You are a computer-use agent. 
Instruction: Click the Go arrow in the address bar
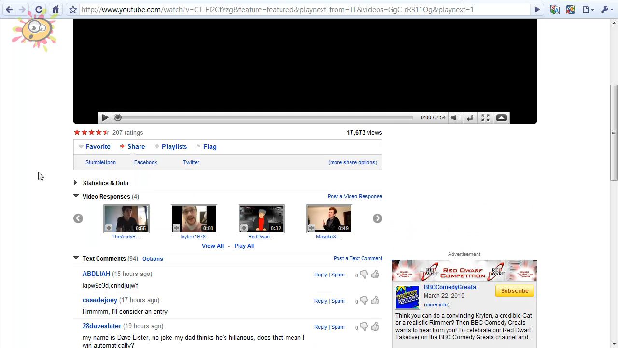tap(537, 9)
